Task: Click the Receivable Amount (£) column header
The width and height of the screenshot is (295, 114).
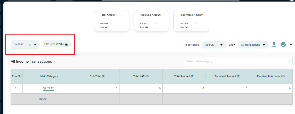Action: coord(271,76)
